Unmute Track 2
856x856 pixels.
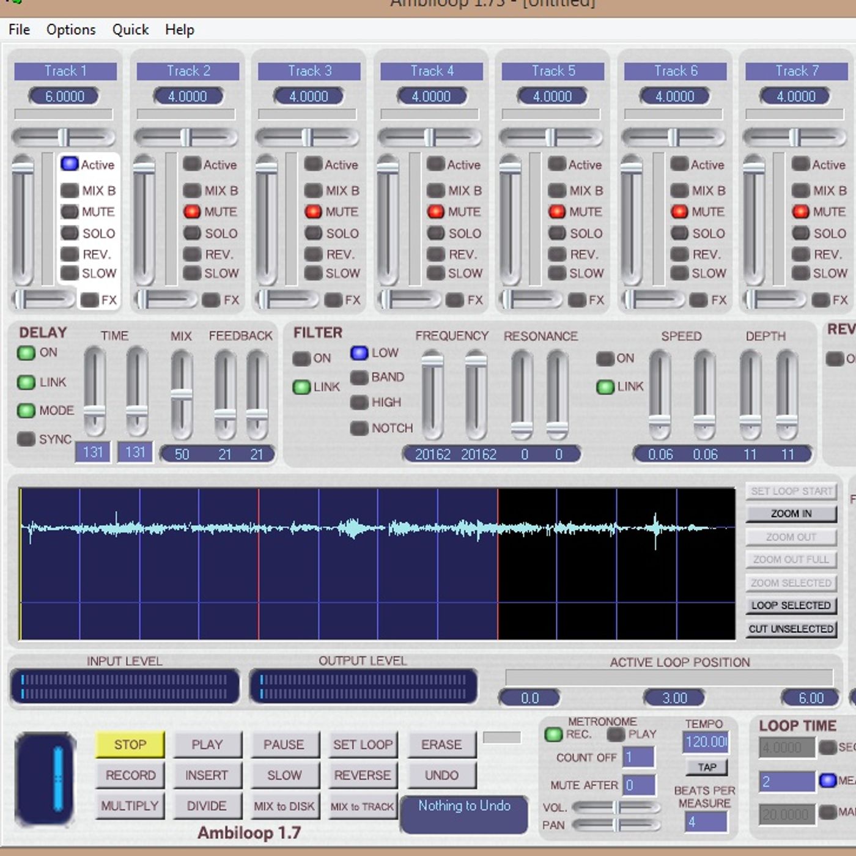pos(192,212)
